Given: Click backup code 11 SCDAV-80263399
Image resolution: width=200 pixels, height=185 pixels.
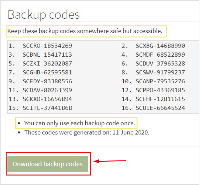Looking at the screenshot, I should point(47,90).
